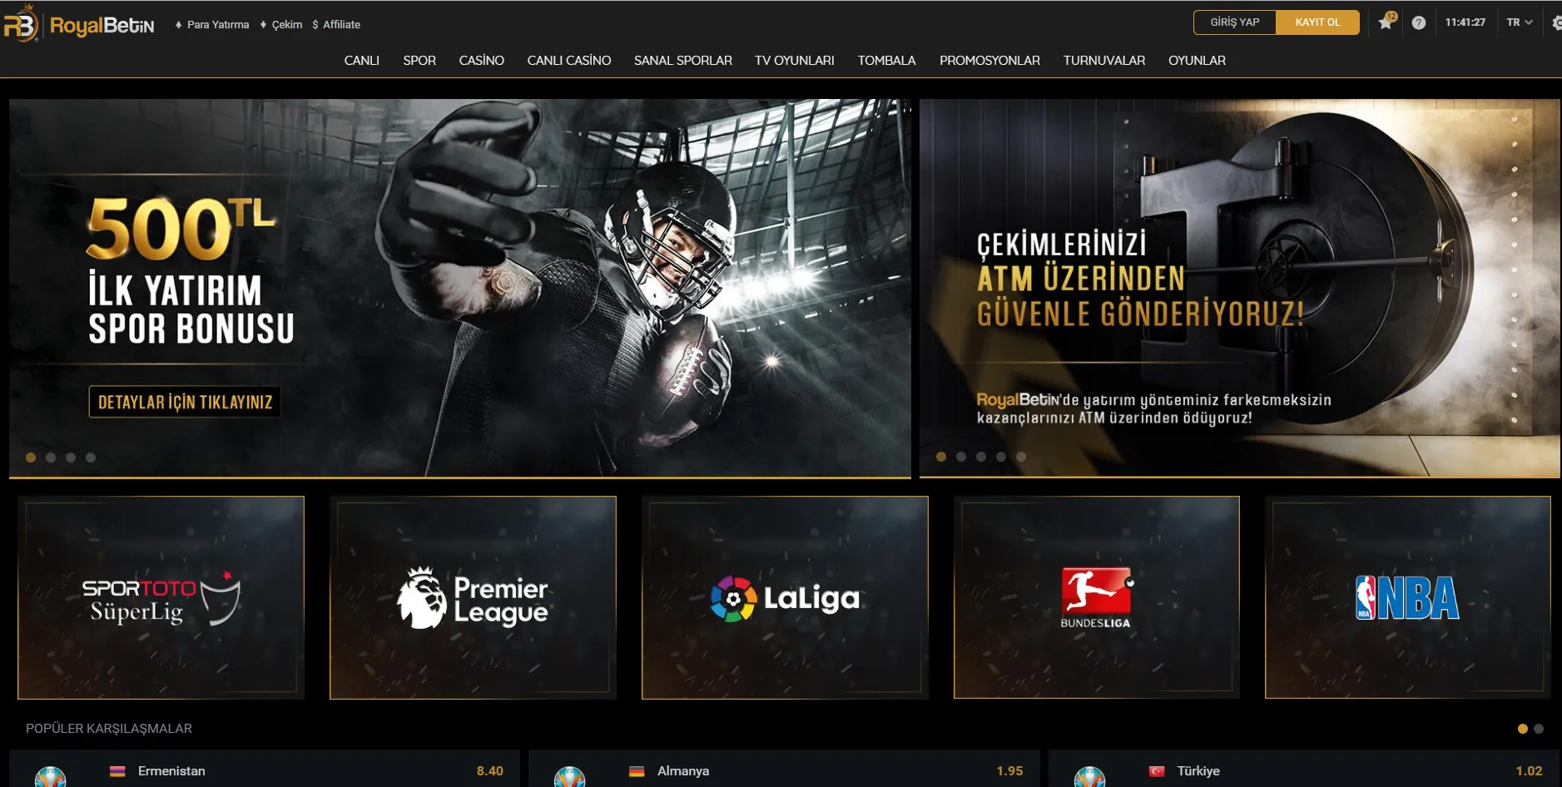Click the GİRİŞ YAP login button
This screenshot has width=1562, height=787.
pos(1234,22)
